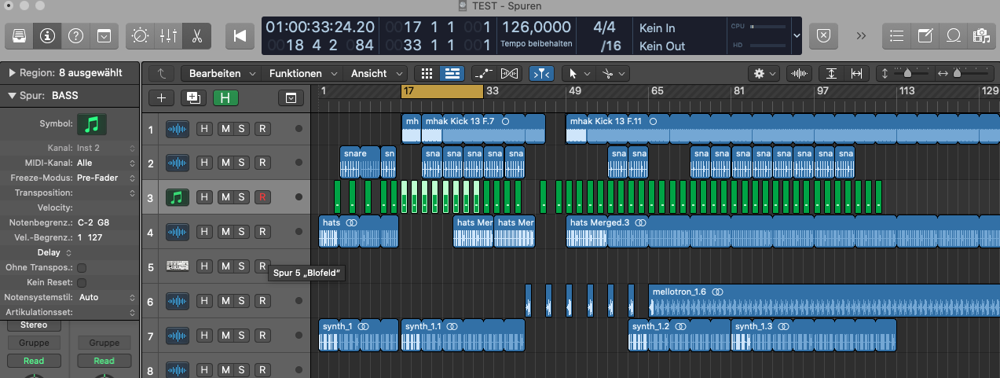Disable record arm on track 3
The width and height of the screenshot is (1000, 378).
pos(262,197)
